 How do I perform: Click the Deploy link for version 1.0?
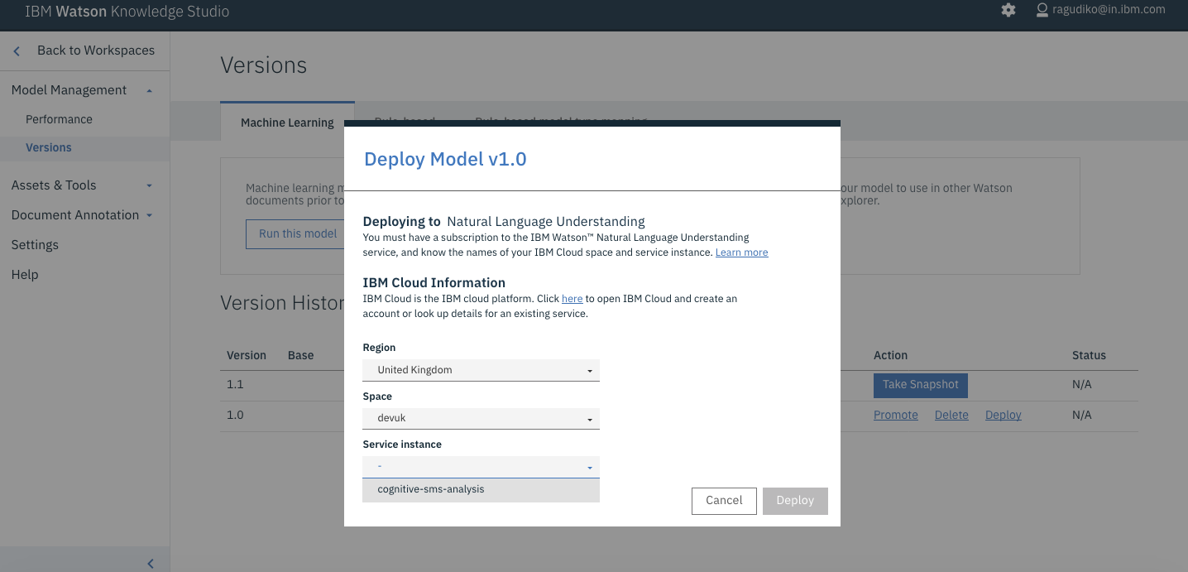point(1004,416)
